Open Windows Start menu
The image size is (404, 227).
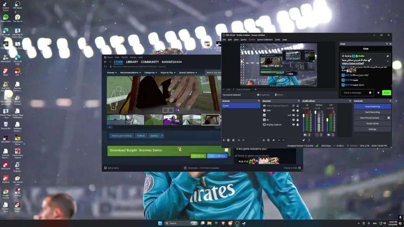160,223
